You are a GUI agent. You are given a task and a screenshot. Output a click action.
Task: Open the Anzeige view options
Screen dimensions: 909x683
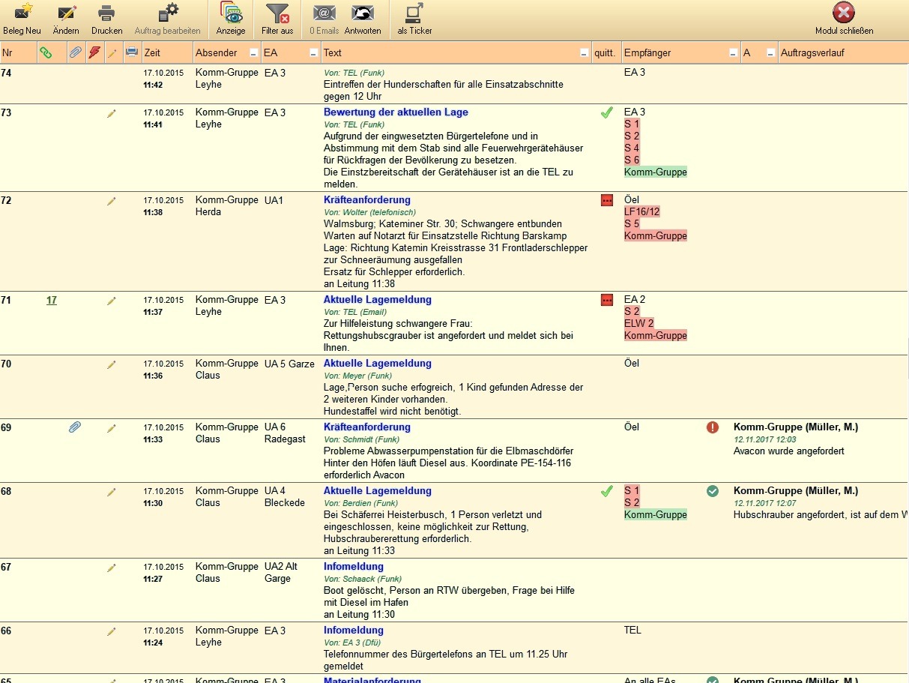tap(230, 13)
